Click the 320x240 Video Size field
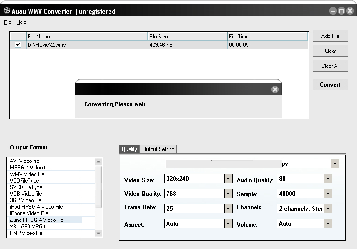Screen dimensions: 357x249 pos(194,179)
